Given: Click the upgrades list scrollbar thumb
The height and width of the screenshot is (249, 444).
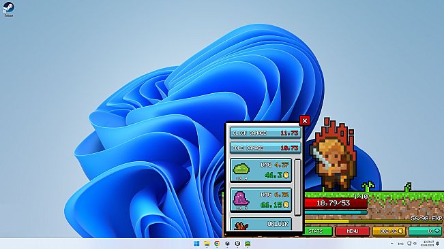Looking at the screenshot, I should [x=297, y=188].
